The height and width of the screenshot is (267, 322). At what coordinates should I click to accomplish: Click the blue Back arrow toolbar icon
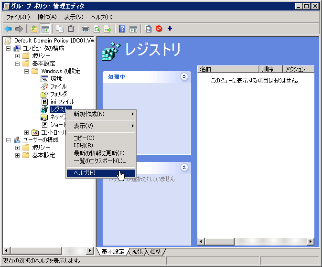8,29
